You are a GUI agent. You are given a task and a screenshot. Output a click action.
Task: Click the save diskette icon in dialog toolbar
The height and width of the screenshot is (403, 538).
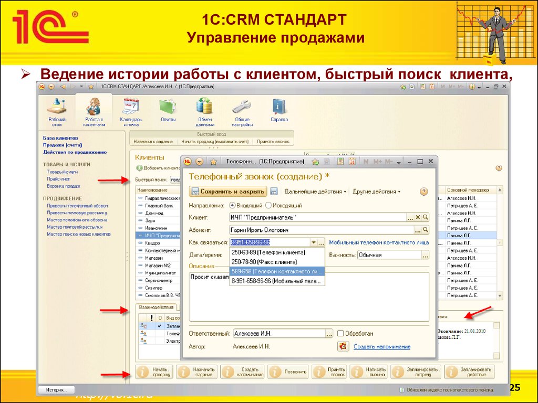[274, 192]
